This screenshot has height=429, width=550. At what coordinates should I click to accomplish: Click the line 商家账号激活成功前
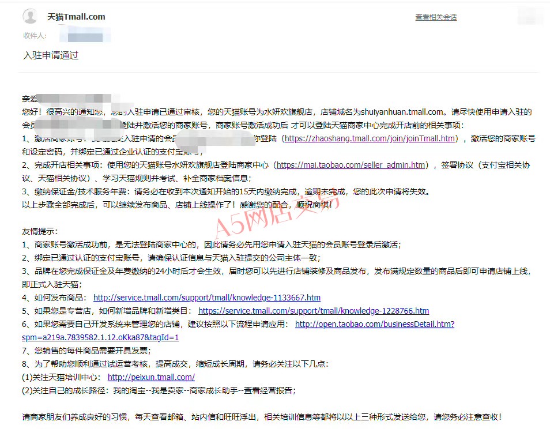pos(212,245)
